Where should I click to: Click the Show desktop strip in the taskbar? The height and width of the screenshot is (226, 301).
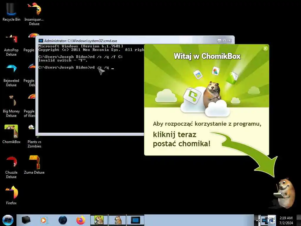tap(299, 220)
